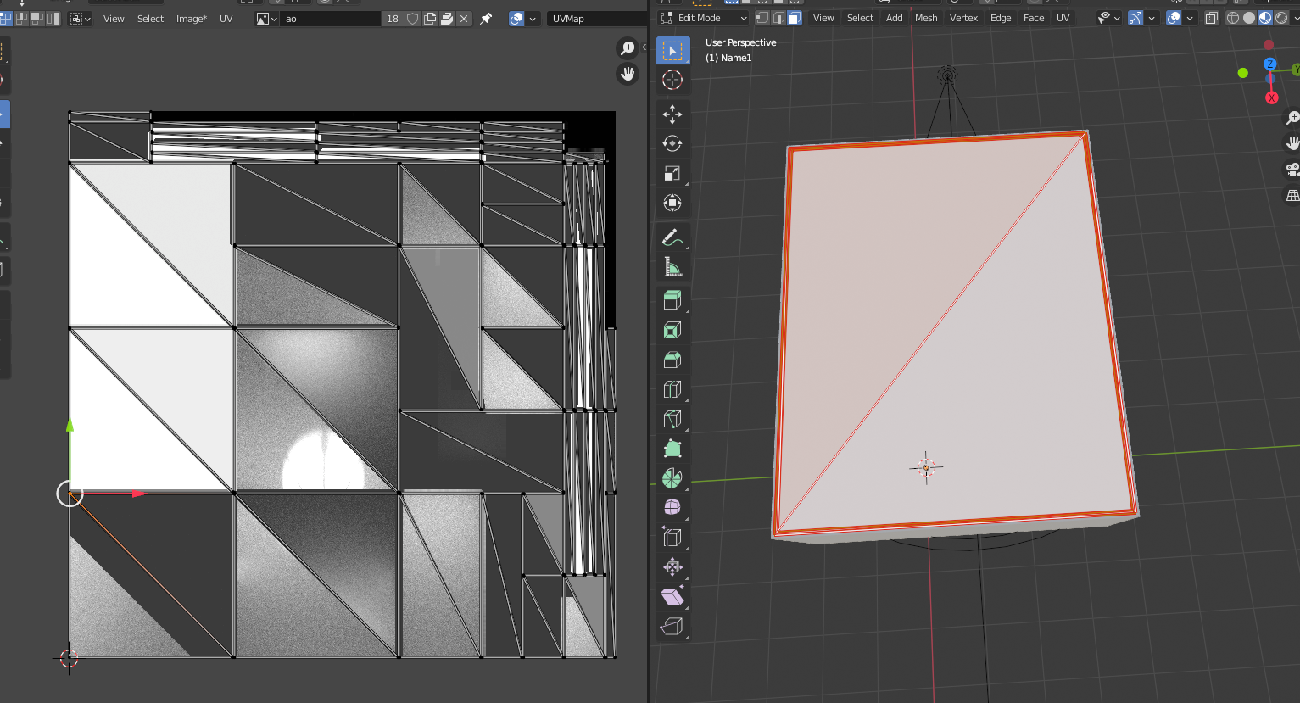Open the sticky selection mode dropdown

[x=81, y=18]
